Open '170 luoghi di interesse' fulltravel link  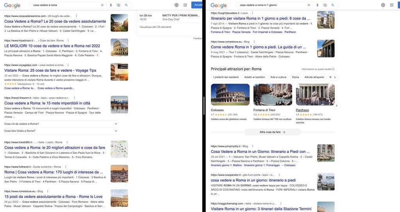tap(54, 172)
